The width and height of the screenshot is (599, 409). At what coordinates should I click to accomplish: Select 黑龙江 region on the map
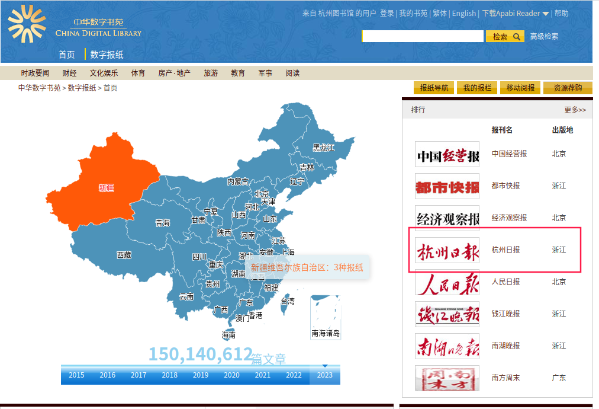tap(323, 148)
